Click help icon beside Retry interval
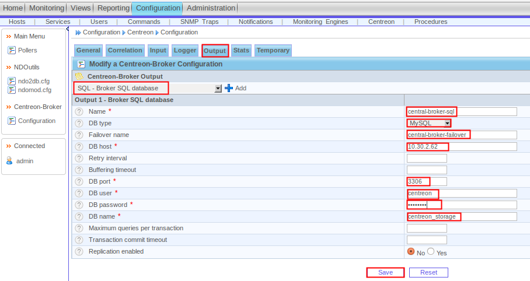 [79, 158]
